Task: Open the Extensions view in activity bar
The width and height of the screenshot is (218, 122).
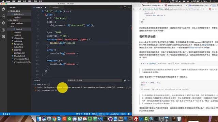Action: pos(3,37)
